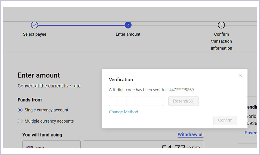Close the Verification dialog with the X
260x155 pixels.
241,76
